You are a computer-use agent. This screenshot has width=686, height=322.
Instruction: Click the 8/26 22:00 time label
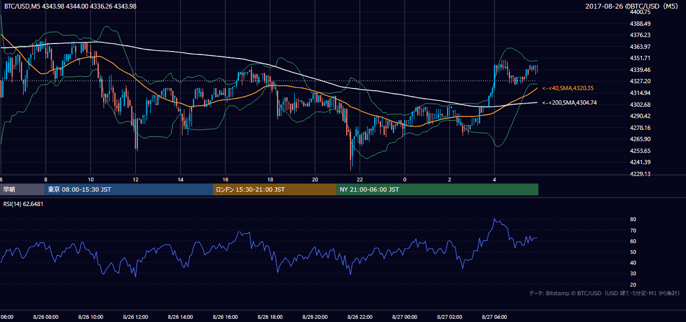click(x=360, y=317)
